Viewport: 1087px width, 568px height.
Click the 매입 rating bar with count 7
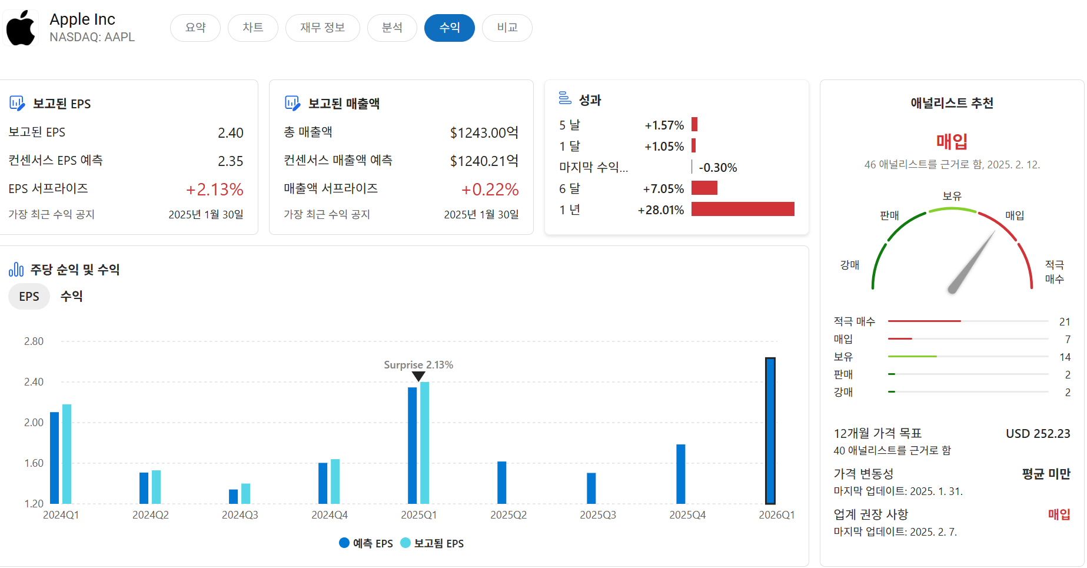tap(968, 339)
